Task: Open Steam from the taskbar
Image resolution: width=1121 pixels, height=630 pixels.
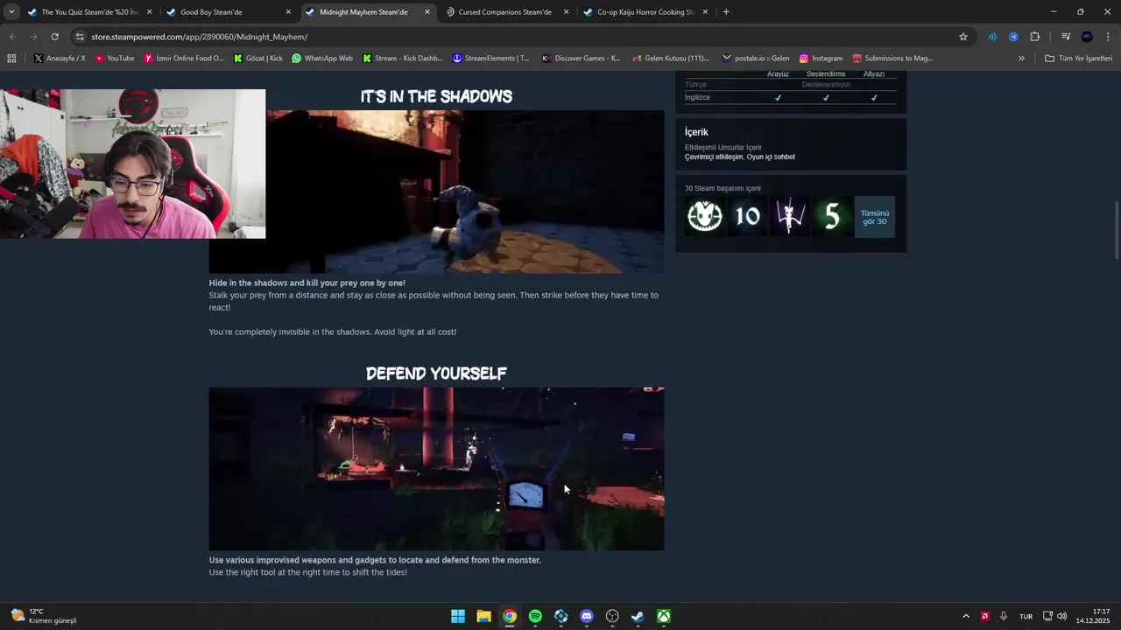Action: pyautogui.click(x=638, y=616)
